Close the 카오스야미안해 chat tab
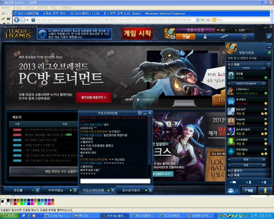The image size is (274, 219). [x=113, y=190]
